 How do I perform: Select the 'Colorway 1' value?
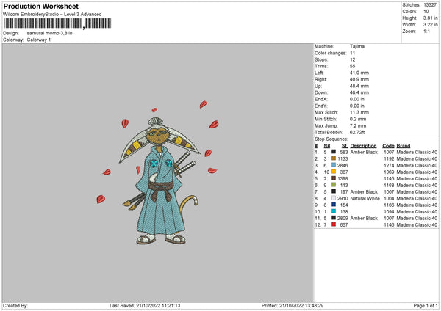(39, 40)
